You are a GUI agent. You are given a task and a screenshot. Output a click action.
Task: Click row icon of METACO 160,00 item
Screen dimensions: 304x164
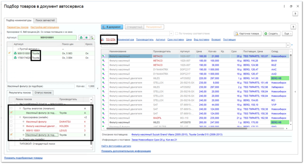click(x=104, y=56)
